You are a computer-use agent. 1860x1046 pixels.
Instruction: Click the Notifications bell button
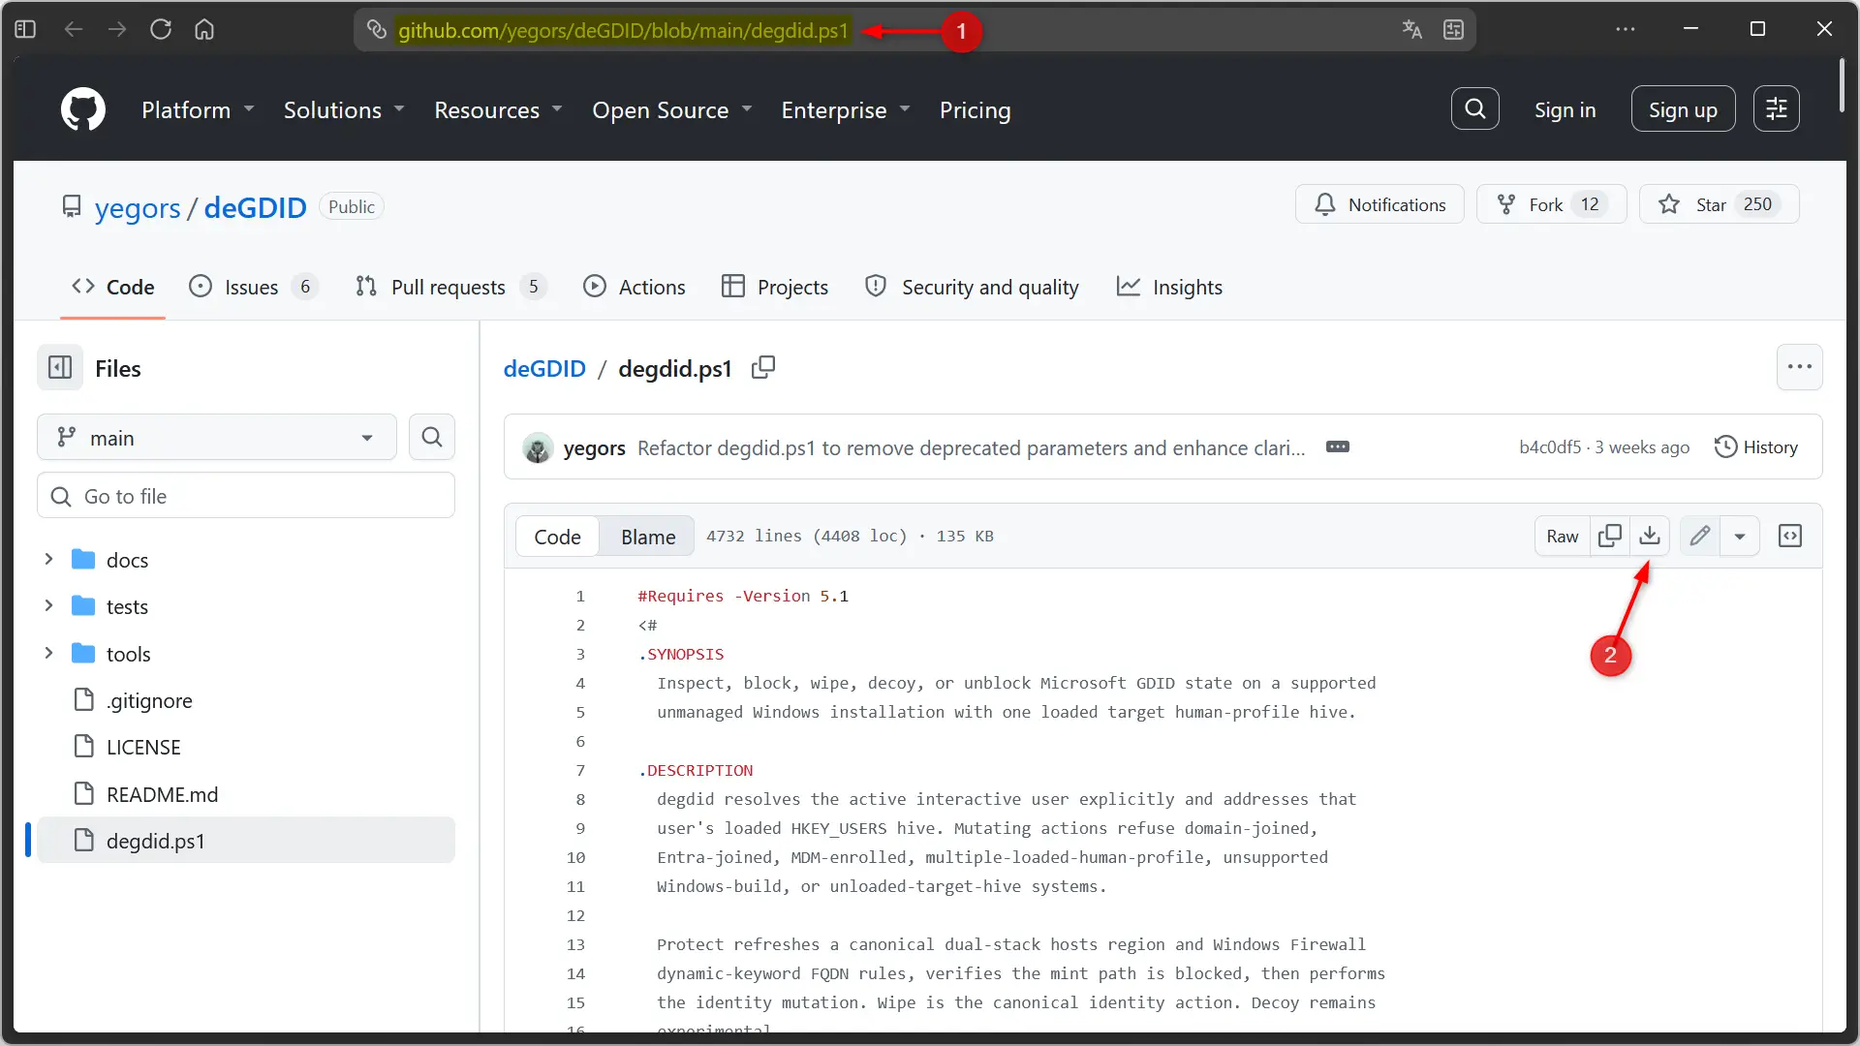click(1379, 204)
